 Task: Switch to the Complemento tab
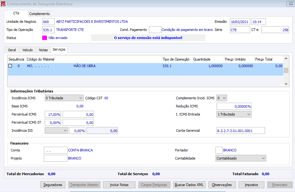39,14
